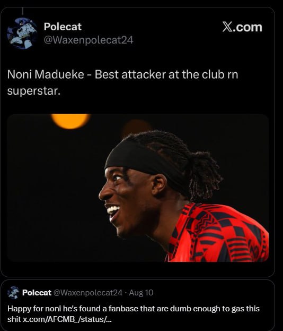Open the quoted tweet's Polecat name
The width and height of the screenshot is (283, 331).
[37, 293]
